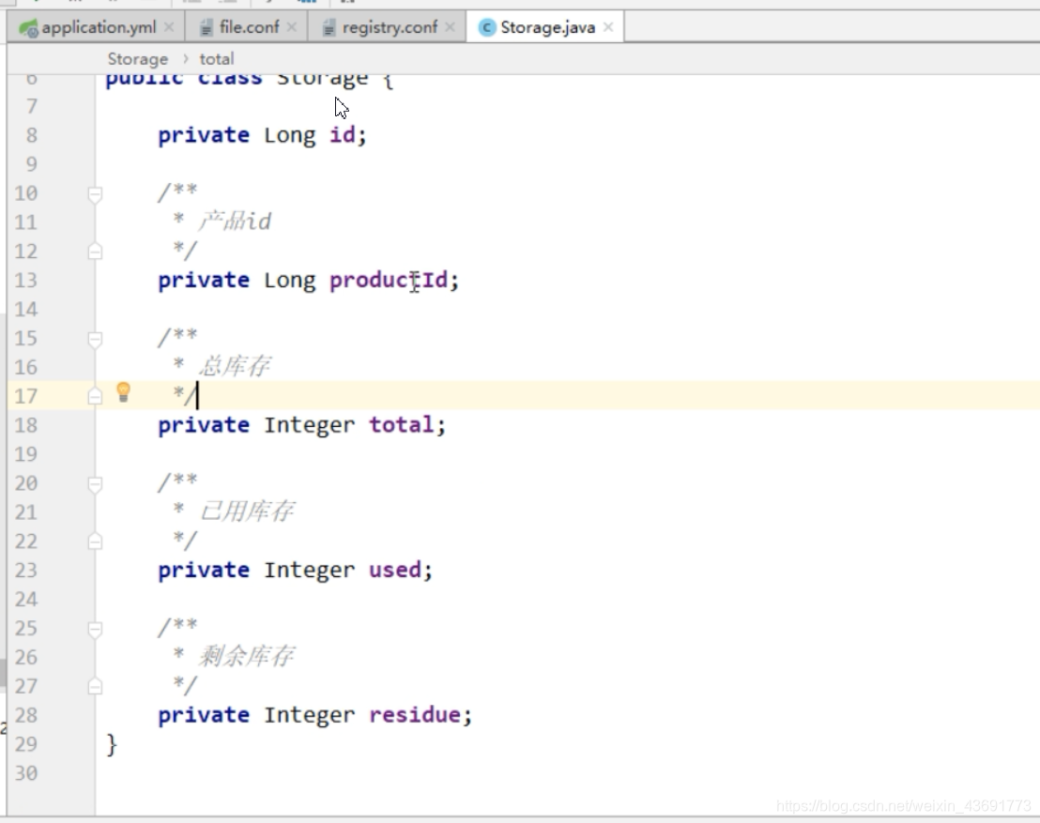Click line number 23 in the gutter
The image size is (1040, 823).
pos(26,571)
